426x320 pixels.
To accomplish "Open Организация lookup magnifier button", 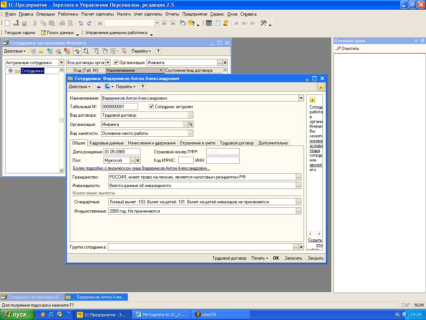I will tap(191, 124).
